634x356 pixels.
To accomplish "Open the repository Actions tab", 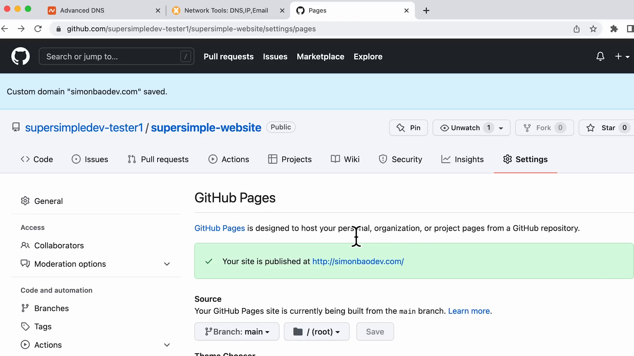I will 229,159.
